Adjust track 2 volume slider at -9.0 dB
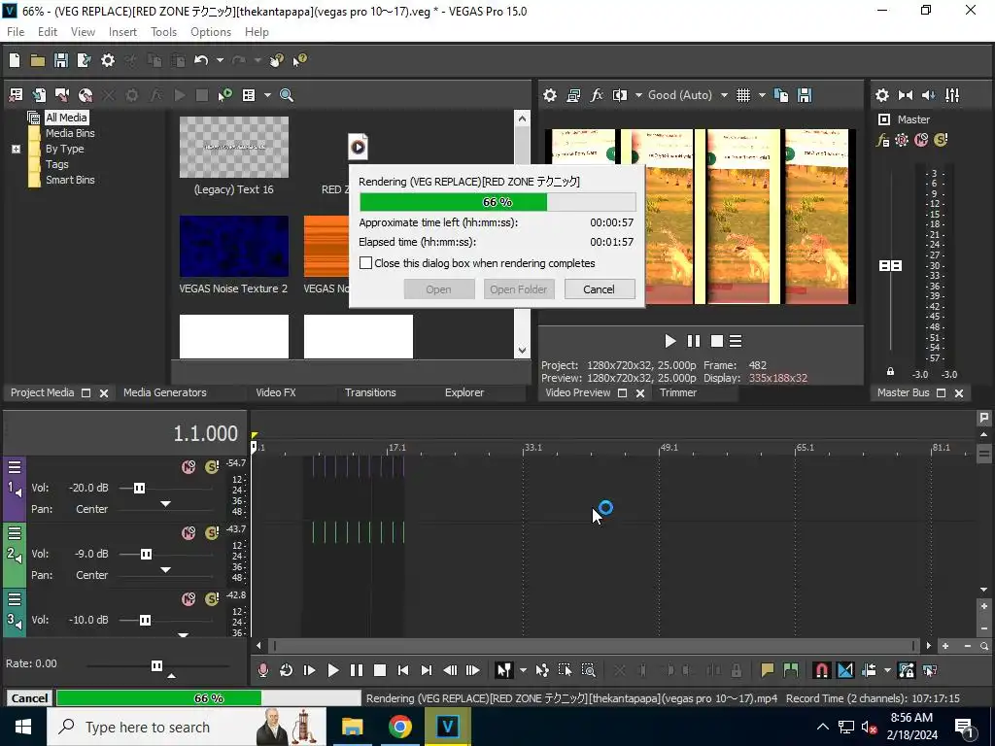 pos(146,554)
